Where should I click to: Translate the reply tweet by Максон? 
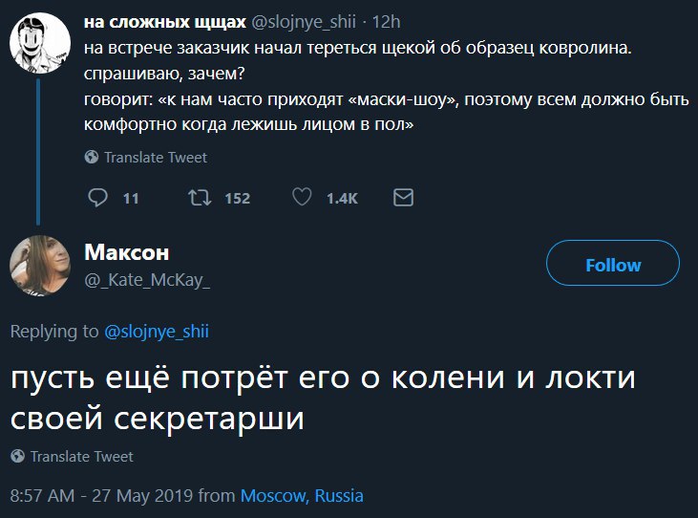point(81,457)
